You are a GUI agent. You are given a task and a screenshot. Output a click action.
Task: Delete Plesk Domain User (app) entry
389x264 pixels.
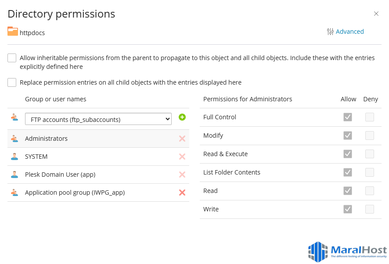click(182, 175)
